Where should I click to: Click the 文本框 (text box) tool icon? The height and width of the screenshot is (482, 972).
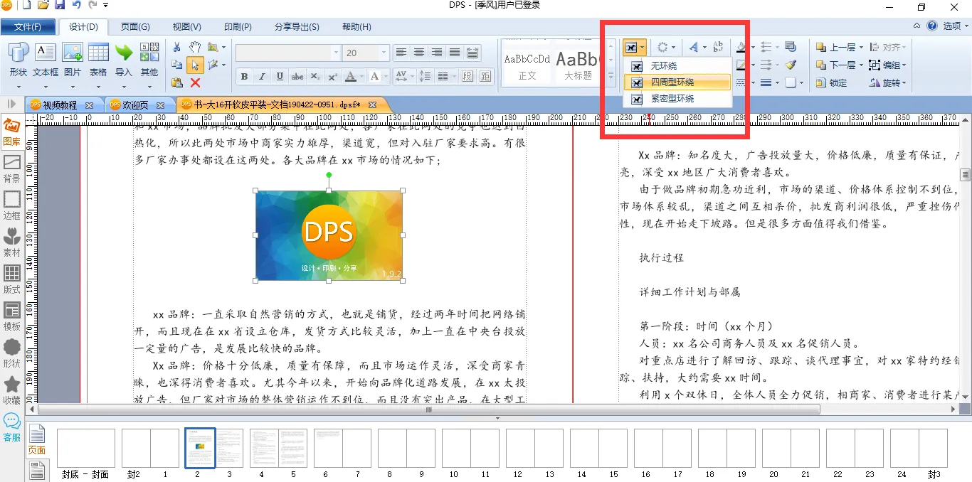point(46,58)
